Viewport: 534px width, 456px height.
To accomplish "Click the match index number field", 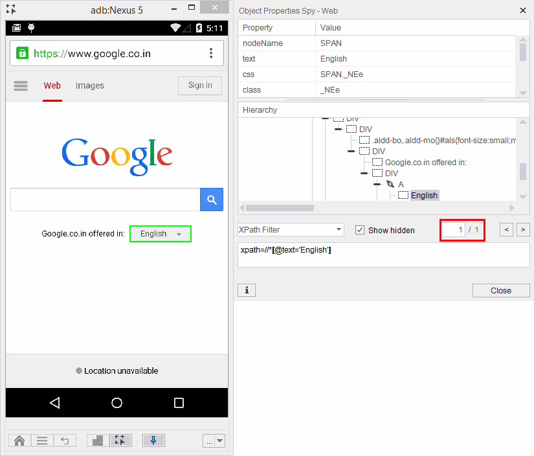I will (x=454, y=230).
